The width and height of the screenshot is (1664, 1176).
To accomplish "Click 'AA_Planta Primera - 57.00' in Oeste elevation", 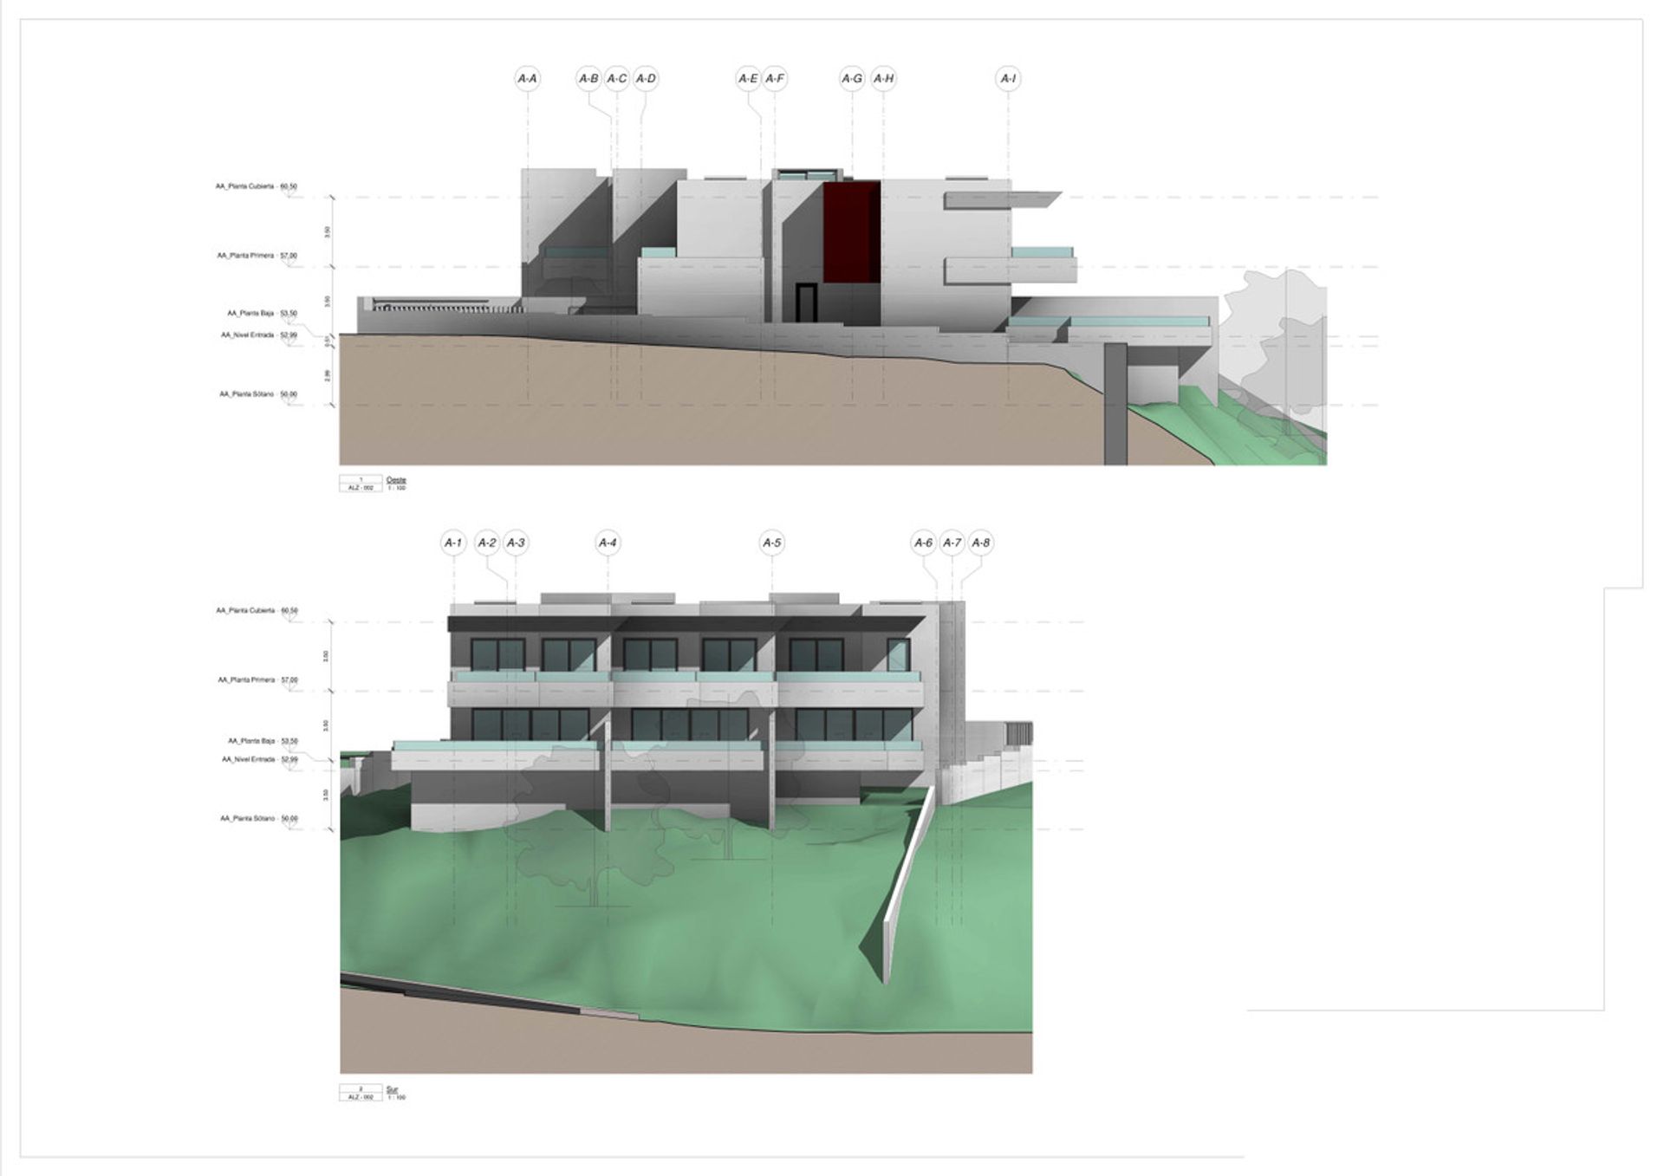I will point(257,256).
